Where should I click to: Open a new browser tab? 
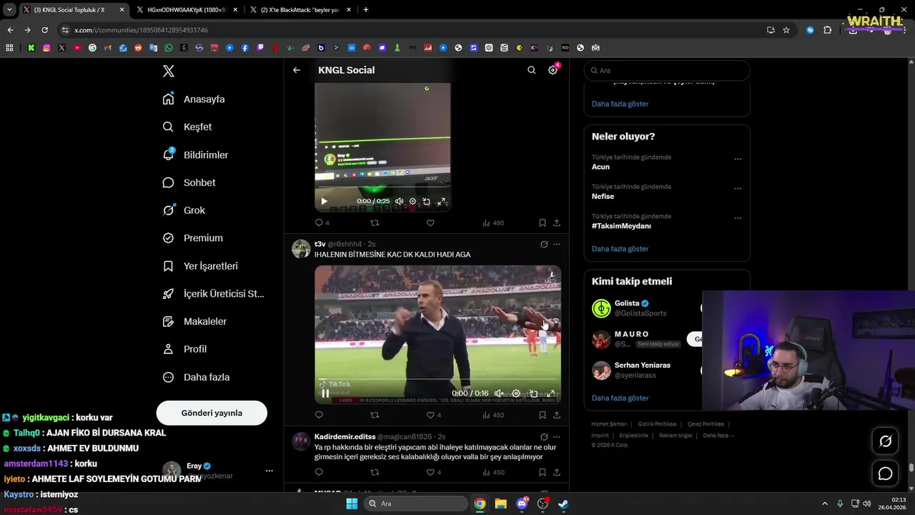pos(366,10)
